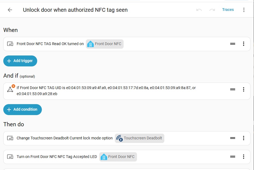This screenshot has height=170, width=254.
Task: Add a new trigger
Action: tap(20, 61)
